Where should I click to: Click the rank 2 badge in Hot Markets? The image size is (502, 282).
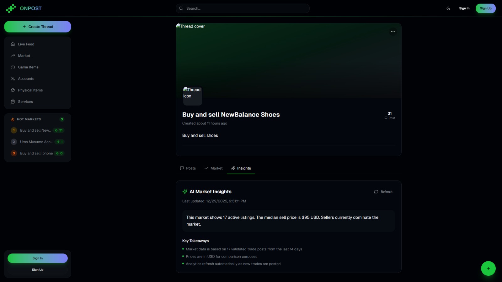point(14,142)
